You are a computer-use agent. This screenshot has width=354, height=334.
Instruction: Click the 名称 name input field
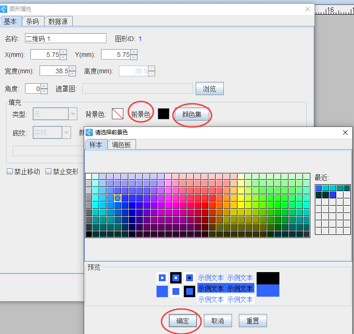(x=66, y=39)
